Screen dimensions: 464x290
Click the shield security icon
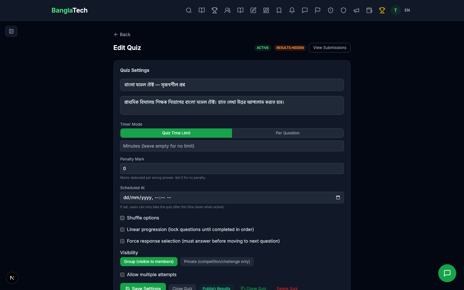[x=343, y=10]
